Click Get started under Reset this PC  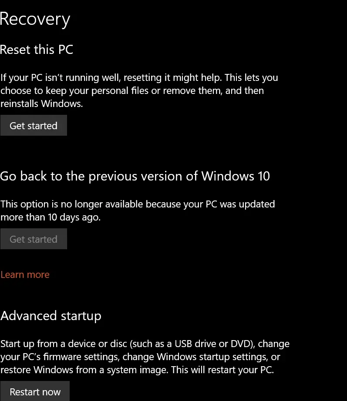tap(34, 126)
